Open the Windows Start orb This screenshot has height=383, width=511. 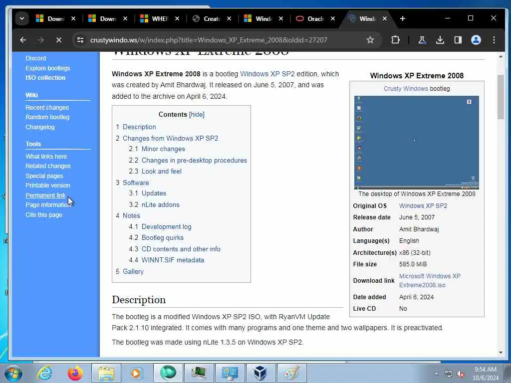point(13,373)
